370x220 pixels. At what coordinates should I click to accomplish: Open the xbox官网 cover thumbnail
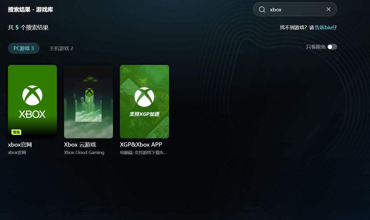(x=32, y=102)
